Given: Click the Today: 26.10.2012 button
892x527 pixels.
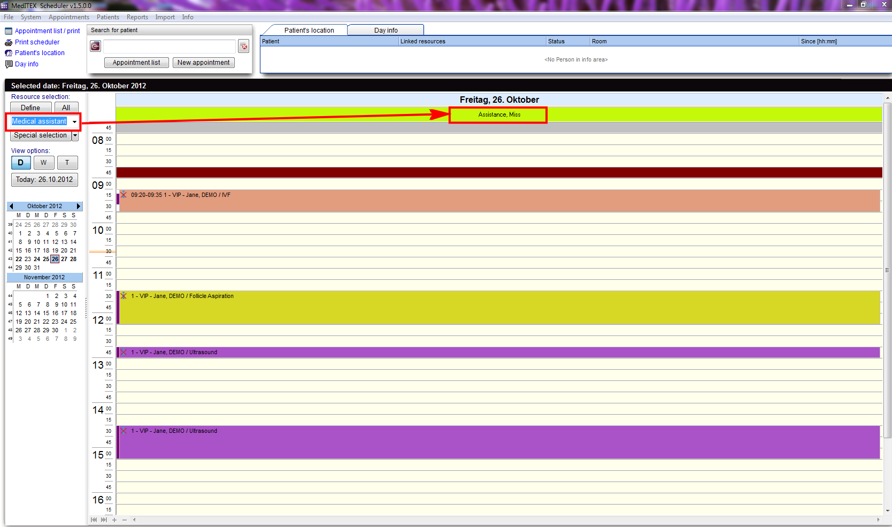Looking at the screenshot, I should [44, 180].
